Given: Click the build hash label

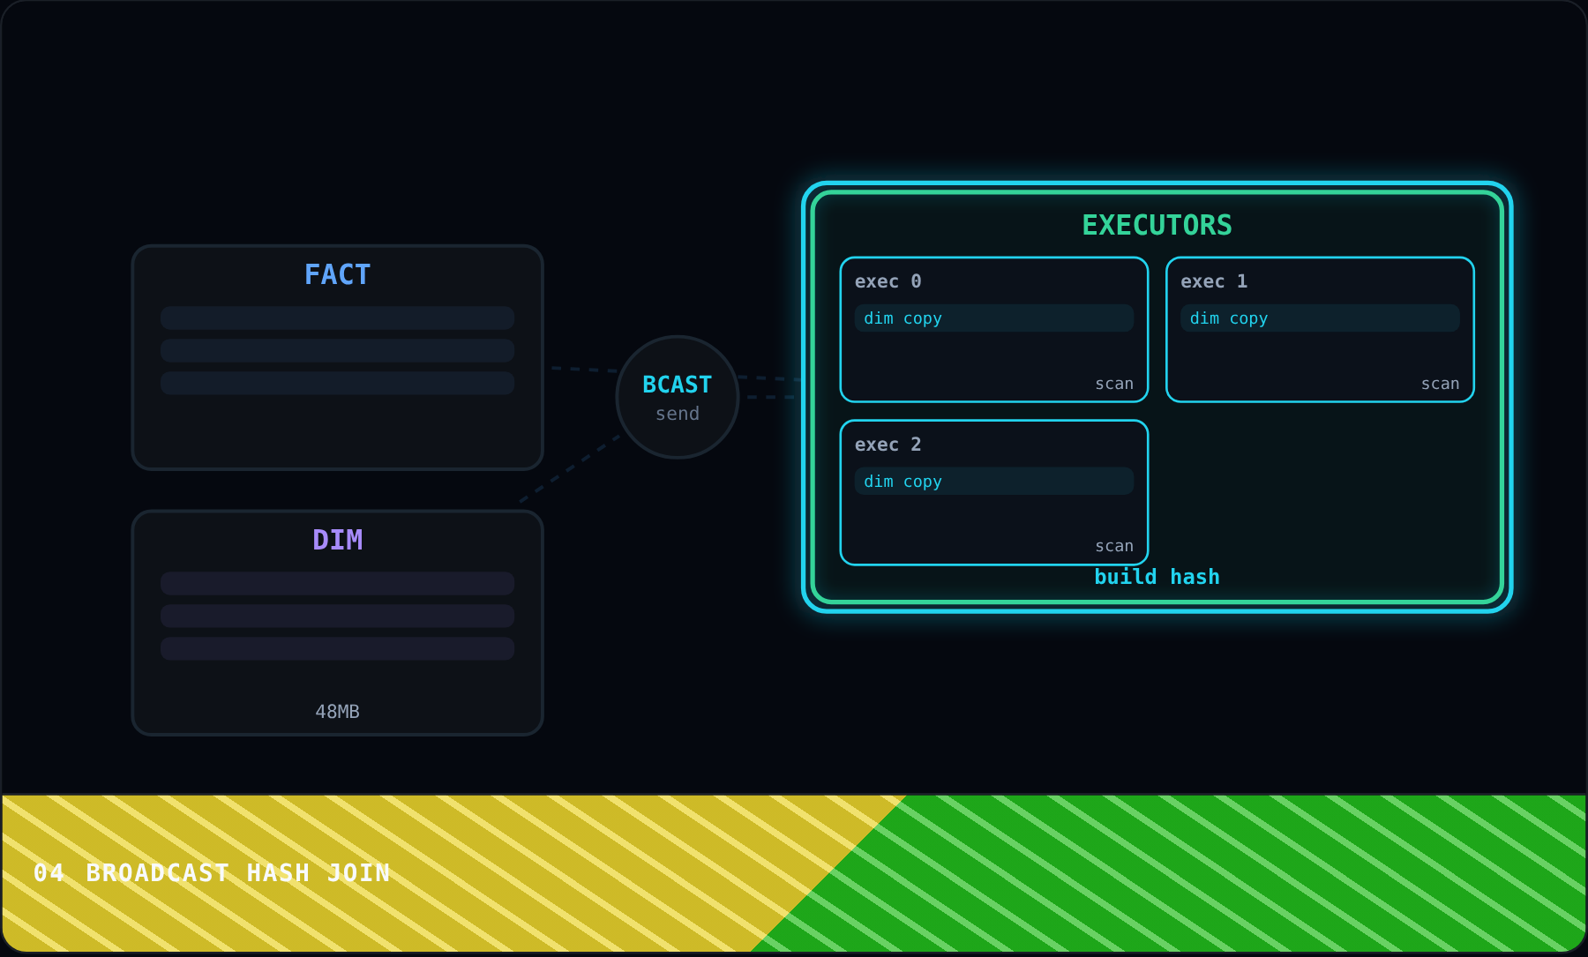Looking at the screenshot, I should coord(1157,577).
